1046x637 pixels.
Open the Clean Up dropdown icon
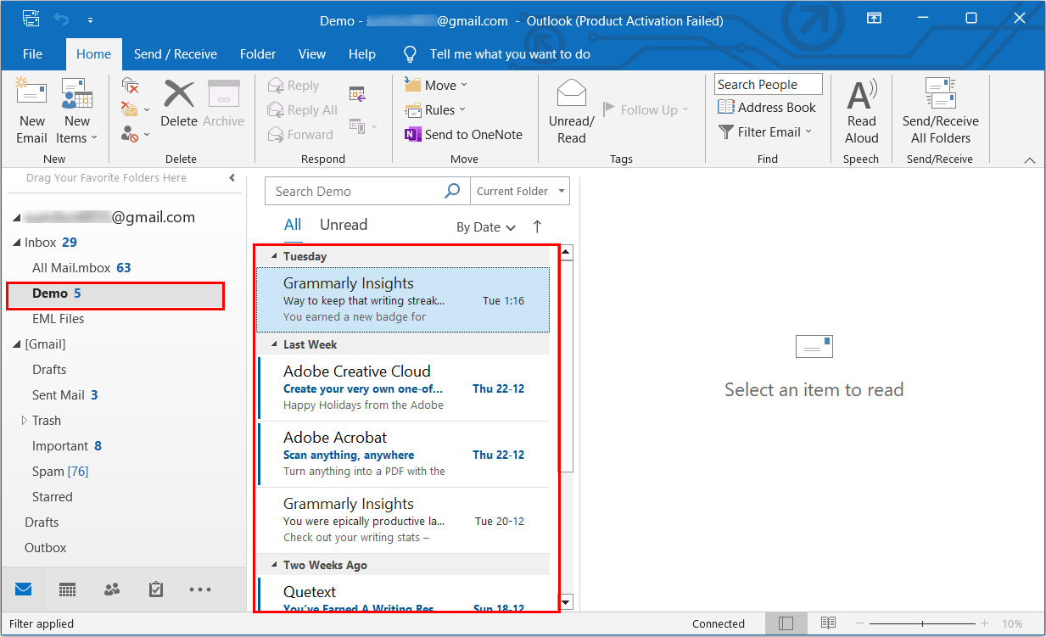point(135,109)
